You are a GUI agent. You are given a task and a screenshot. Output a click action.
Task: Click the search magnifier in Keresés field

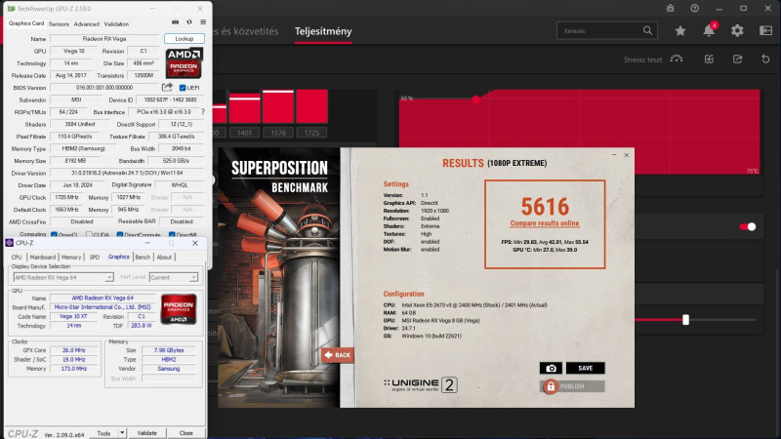tap(647, 31)
